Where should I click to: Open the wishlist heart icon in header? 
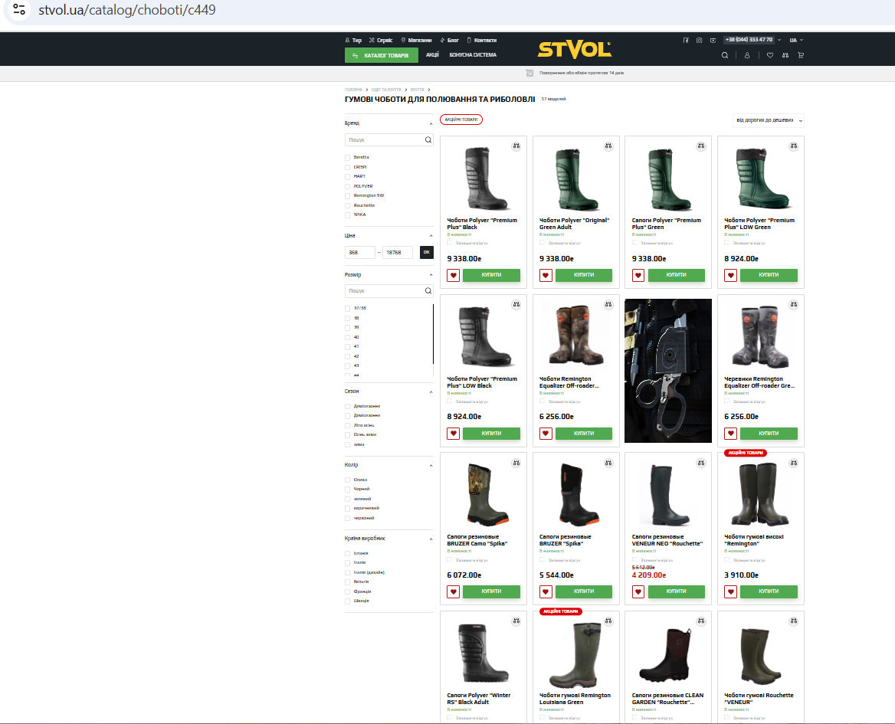pyautogui.click(x=770, y=55)
